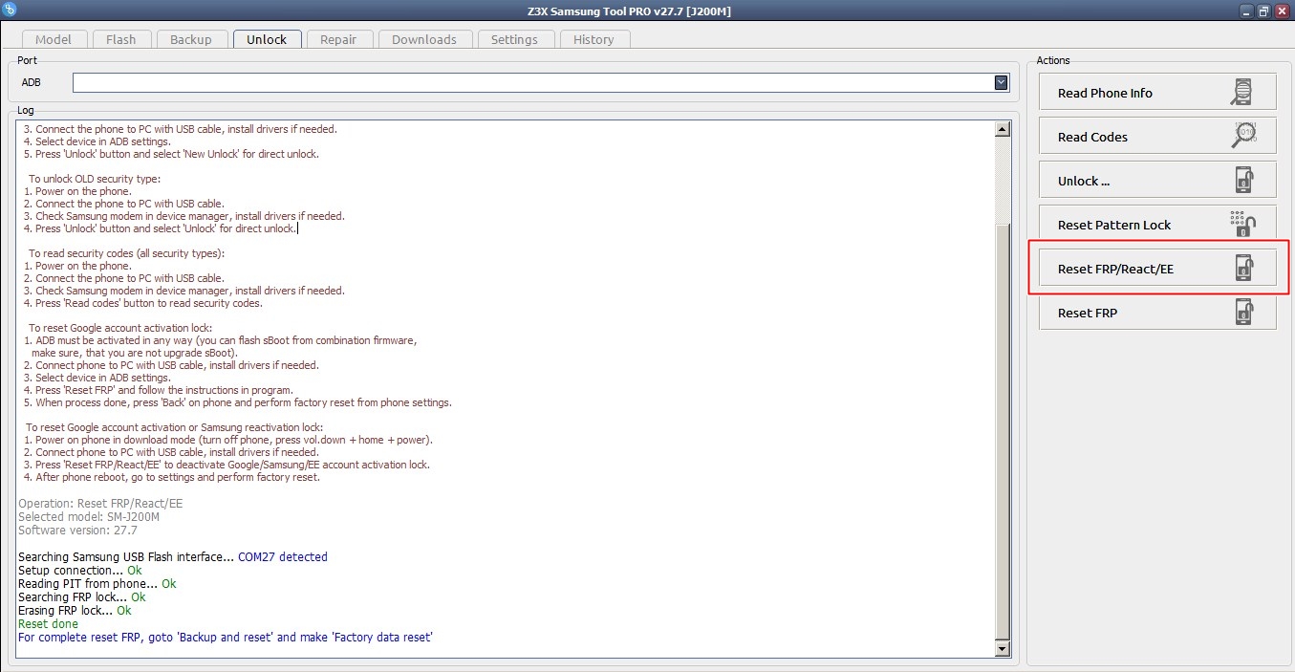View the History tab
The height and width of the screenshot is (672, 1295).
(594, 39)
